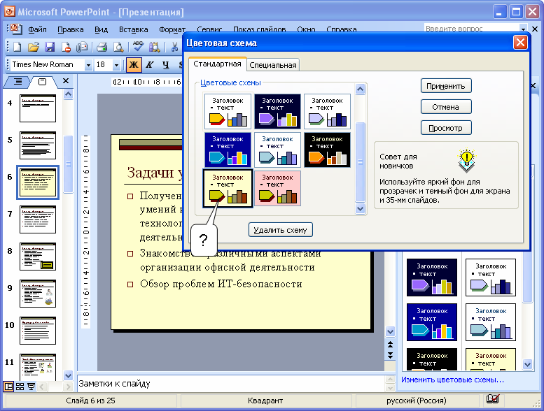
Task: Select the dark navy scheme with purple arrow in the dialog
Action: [x=277, y=112]
